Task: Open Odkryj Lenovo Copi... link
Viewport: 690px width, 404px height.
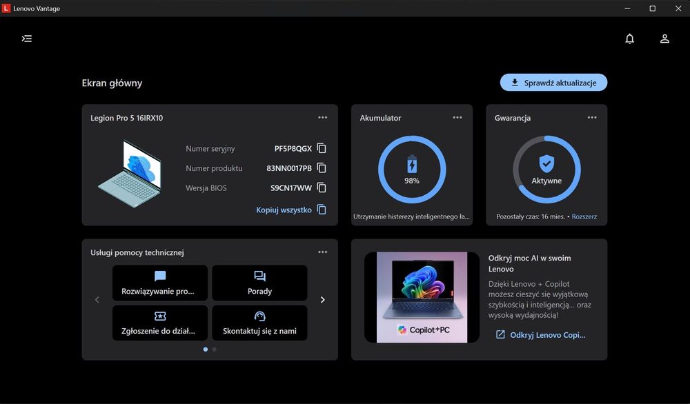Action: tap(541, 335)
